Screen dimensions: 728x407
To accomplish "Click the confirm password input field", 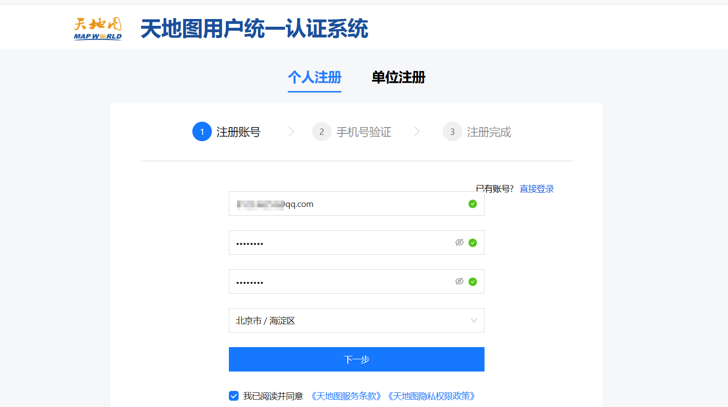I will pos(356,281).
